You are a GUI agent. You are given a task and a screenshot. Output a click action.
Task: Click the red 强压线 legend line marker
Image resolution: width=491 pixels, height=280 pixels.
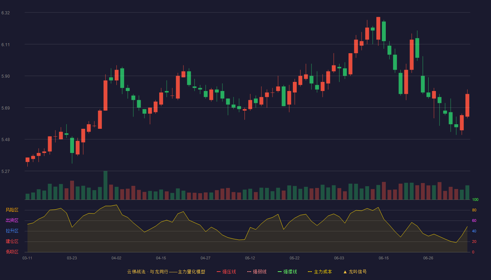[218, 272]
